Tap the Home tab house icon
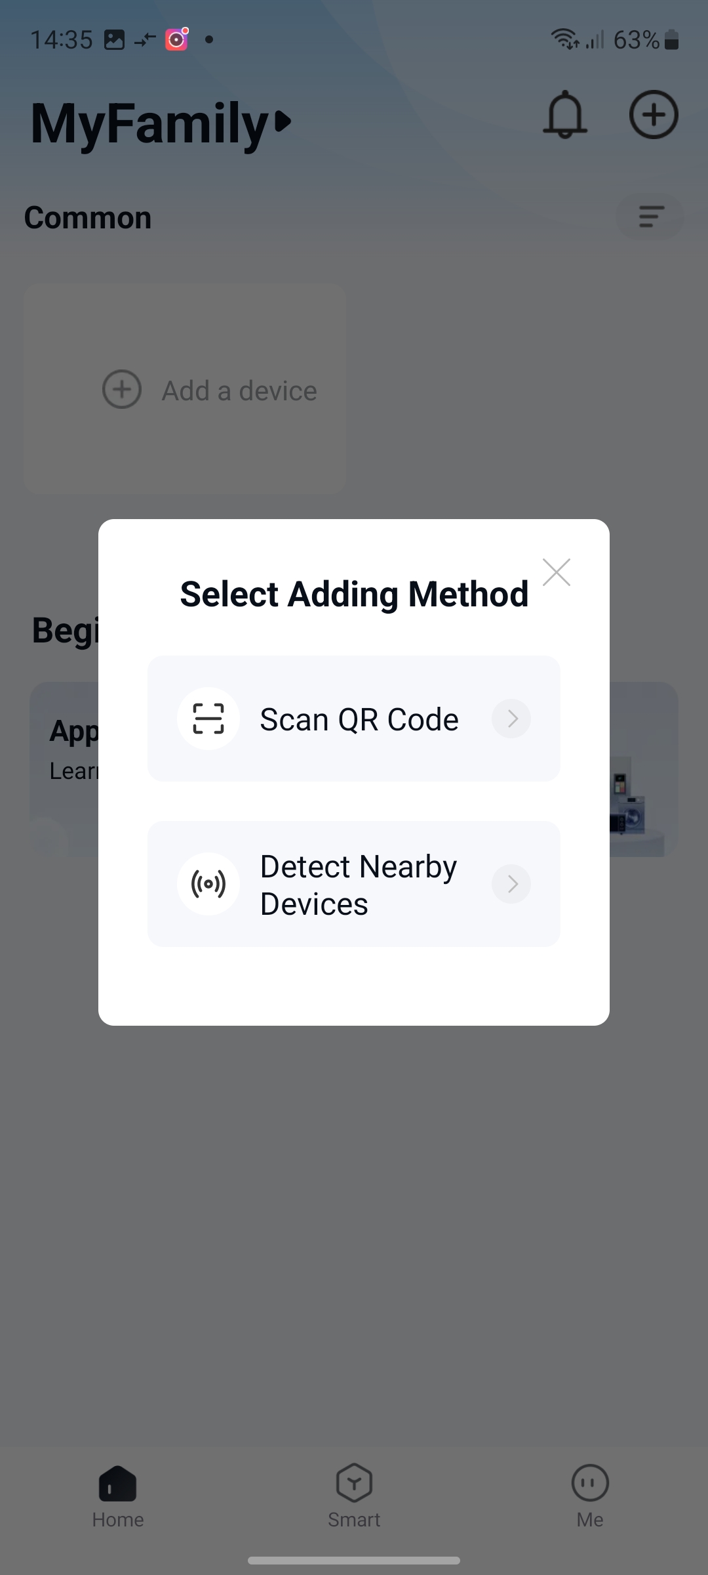This screenshot has height=1575, width=708. coord(117,1484)
